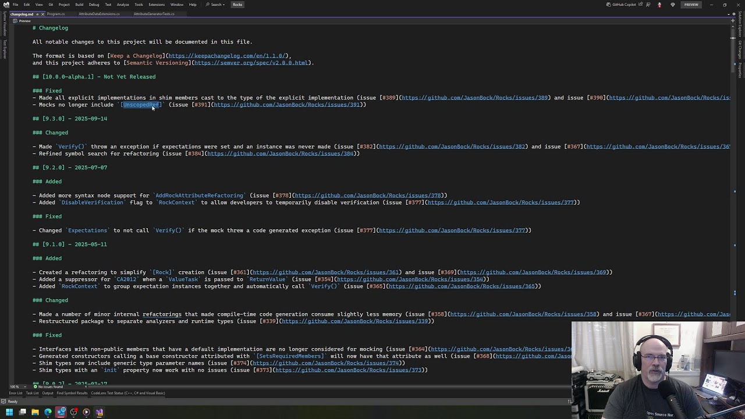Select the changelog.md tab
The width and height of the screenshot is (745, 419).
(x=22, y=14)
